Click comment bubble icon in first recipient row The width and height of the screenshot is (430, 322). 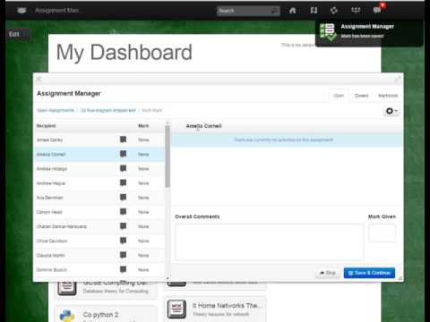tap(123, 140)
